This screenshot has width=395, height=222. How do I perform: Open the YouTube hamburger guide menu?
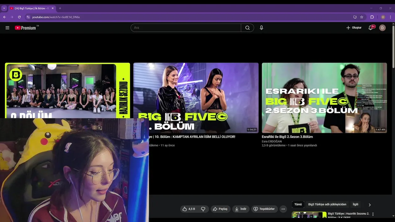tap(7, 28)
